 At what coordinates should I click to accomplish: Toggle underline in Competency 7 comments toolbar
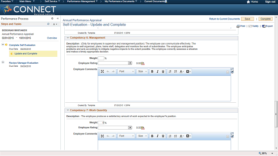pos(163,136)
